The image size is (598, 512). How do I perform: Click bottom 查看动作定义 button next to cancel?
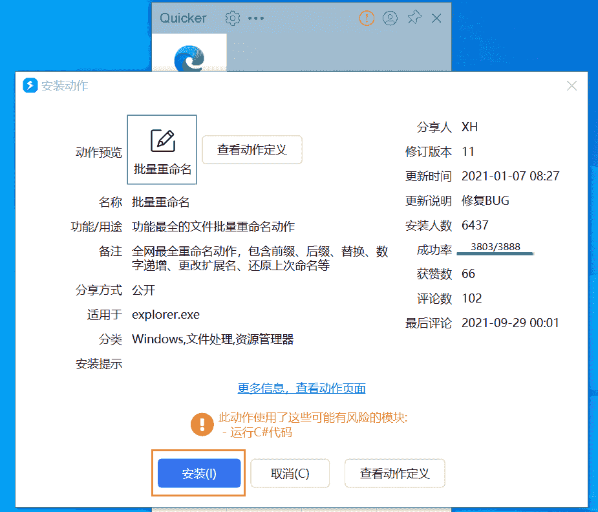point(395,473)
